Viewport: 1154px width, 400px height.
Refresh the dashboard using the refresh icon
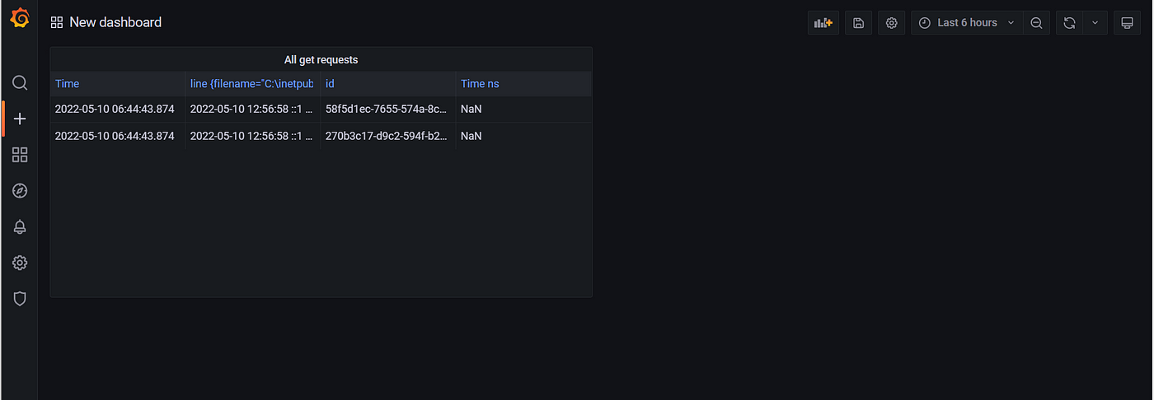pos(1069,23)
